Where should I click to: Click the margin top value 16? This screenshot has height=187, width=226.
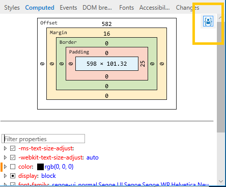point(107,34)
